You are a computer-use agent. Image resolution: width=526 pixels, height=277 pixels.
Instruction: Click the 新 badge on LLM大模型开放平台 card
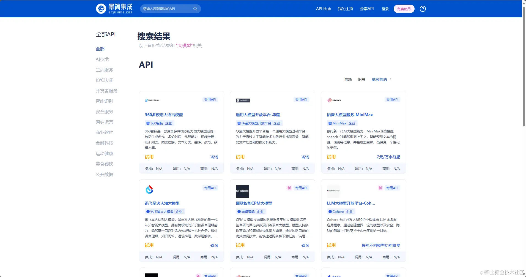380,188
